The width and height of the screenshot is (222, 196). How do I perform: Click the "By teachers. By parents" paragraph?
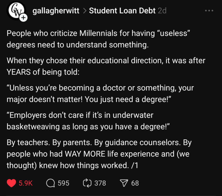pyautogui.click(x=99, y=154)
